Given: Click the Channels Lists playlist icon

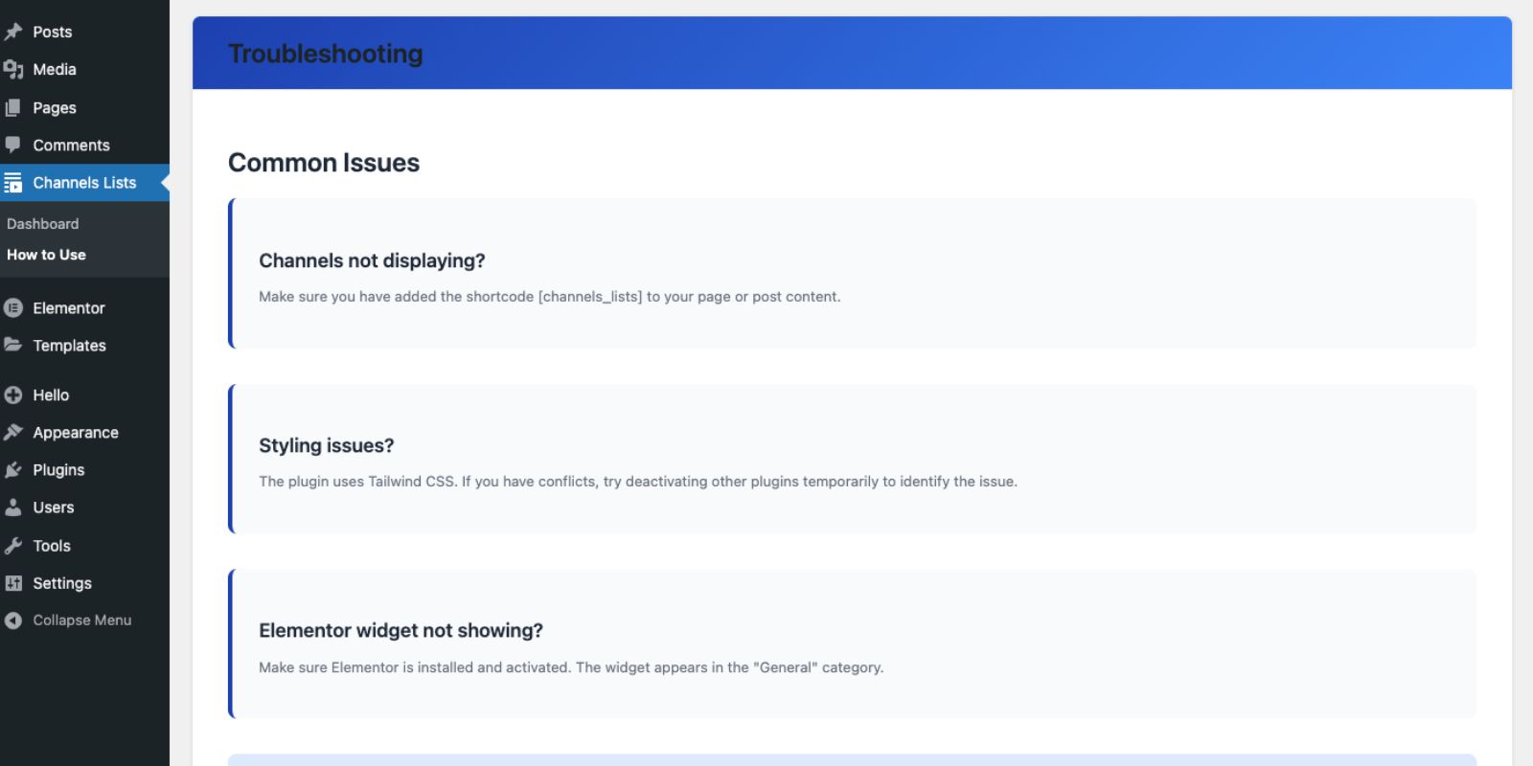Looking at the screenshot, I should (13, 183).
